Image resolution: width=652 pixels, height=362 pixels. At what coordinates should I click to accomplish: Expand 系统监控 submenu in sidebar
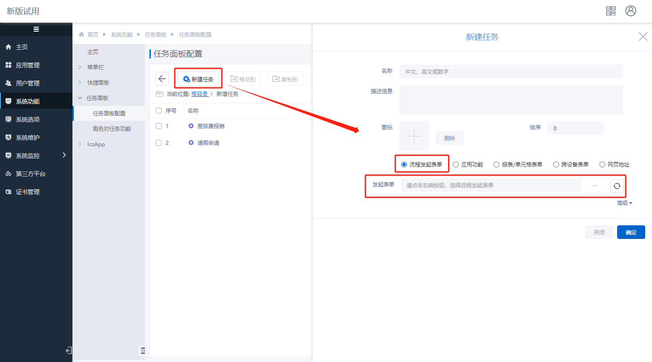[x=64, y=155]
